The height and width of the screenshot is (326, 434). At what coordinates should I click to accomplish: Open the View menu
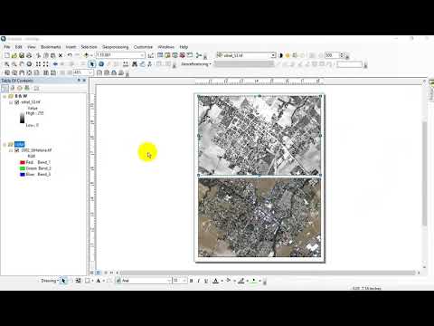click(32, 47)
